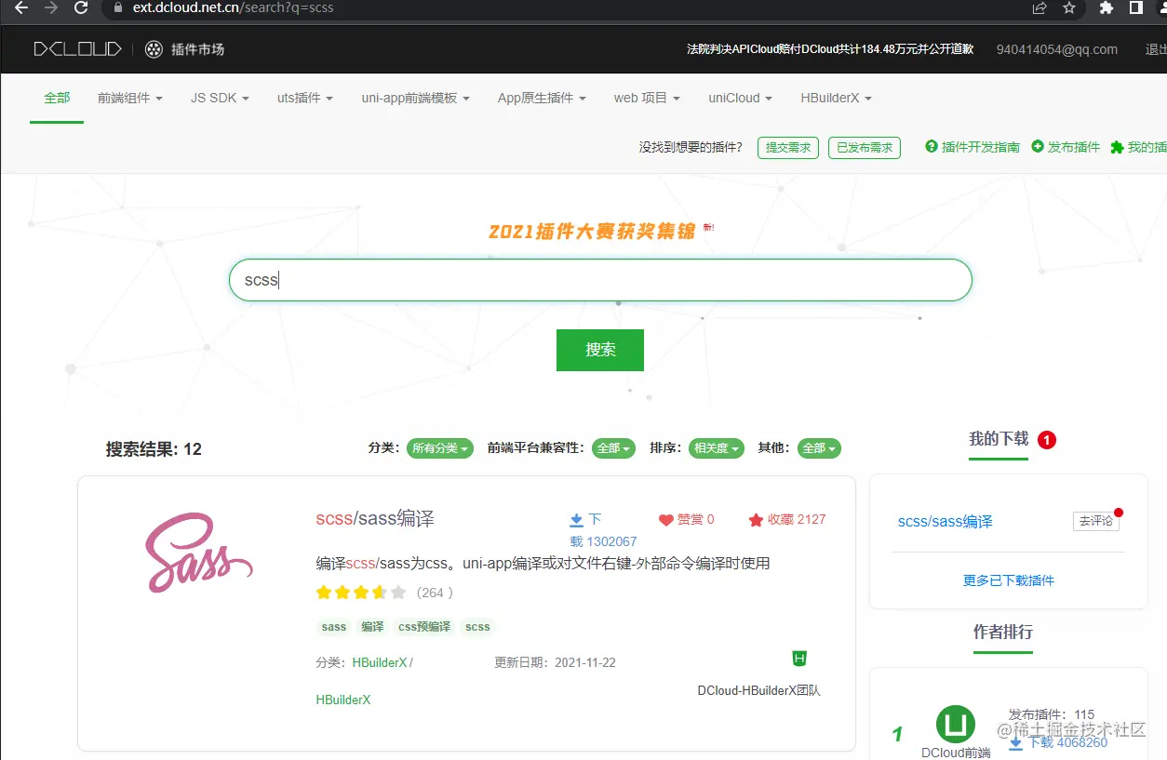Click the browser forward arrow

[x=51, y=7]
